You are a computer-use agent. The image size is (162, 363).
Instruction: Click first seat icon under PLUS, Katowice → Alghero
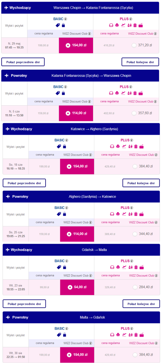point(112,146)
